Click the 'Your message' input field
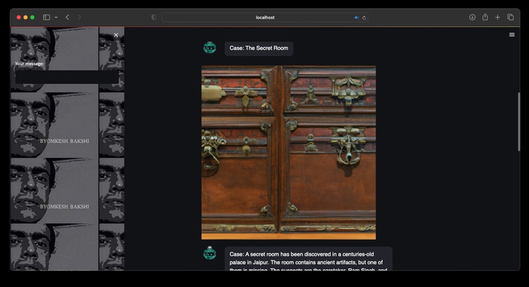The image size is (529, 287). tap(67, 77)
